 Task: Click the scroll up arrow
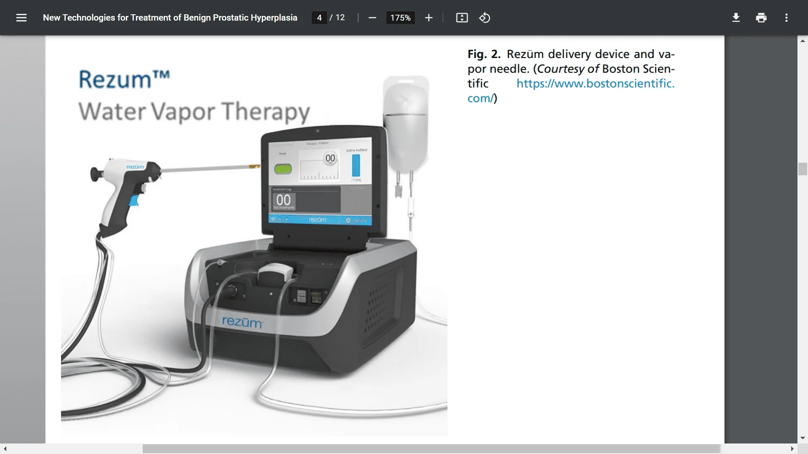(x=803, y=41)
